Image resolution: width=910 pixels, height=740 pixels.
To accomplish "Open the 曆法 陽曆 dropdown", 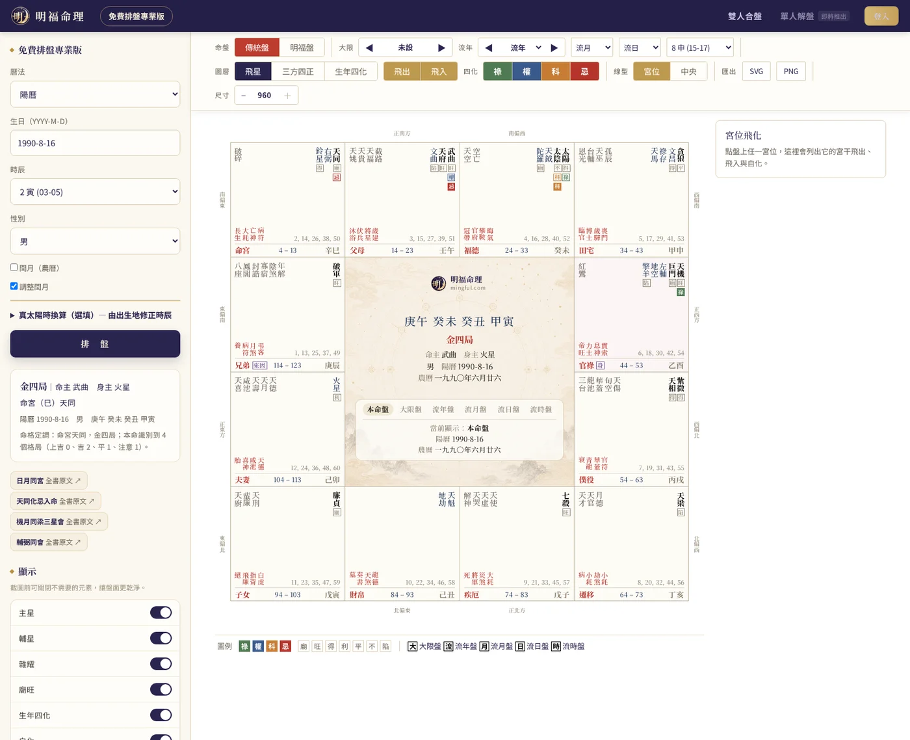I will (x=95, y=94).
